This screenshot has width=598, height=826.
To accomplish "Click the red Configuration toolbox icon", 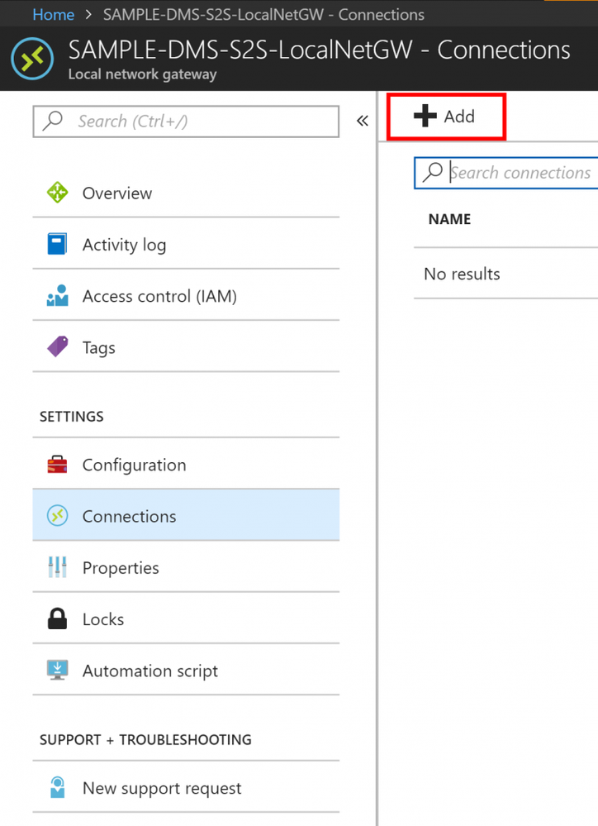I will 57,465.
